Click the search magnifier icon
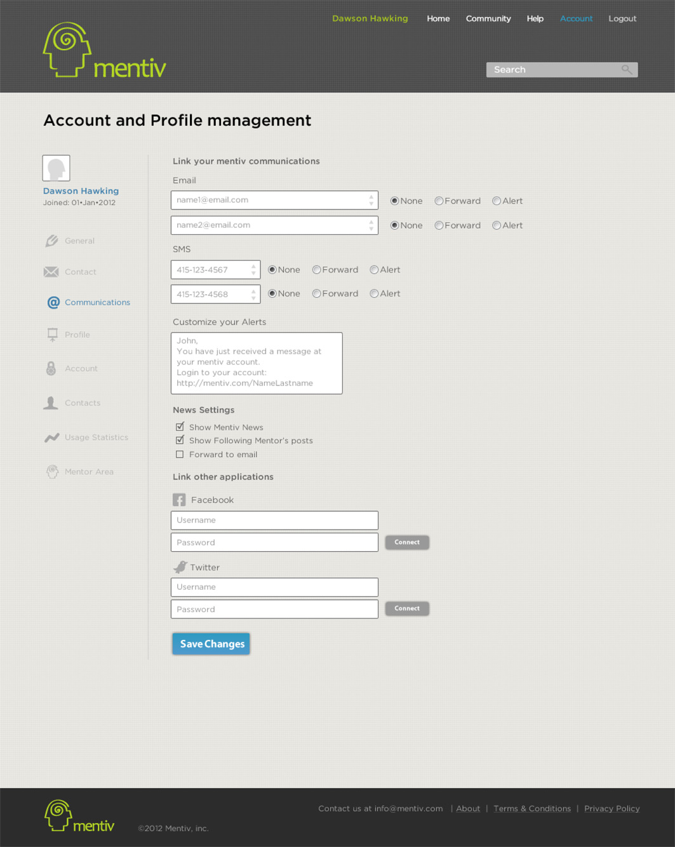The width and height of the screenshot is (675, 847). [627, 70]
